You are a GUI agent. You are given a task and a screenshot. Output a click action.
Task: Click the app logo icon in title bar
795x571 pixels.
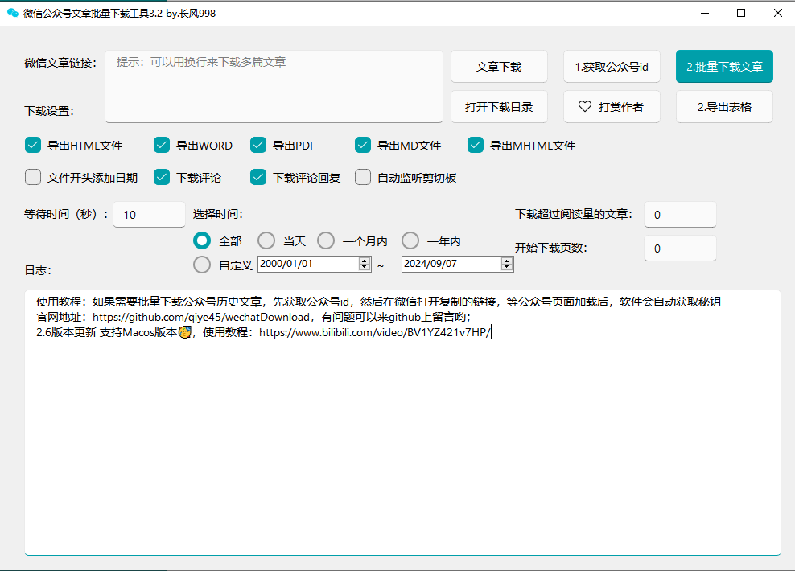tap(11, 13)
